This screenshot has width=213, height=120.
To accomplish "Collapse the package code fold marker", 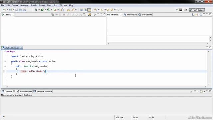I will 5,51.
